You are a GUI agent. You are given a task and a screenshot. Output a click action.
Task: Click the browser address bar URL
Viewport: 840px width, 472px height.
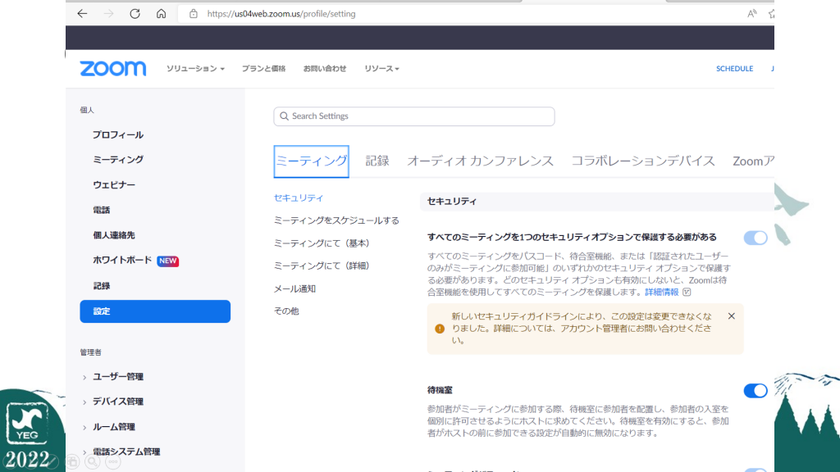281,14
